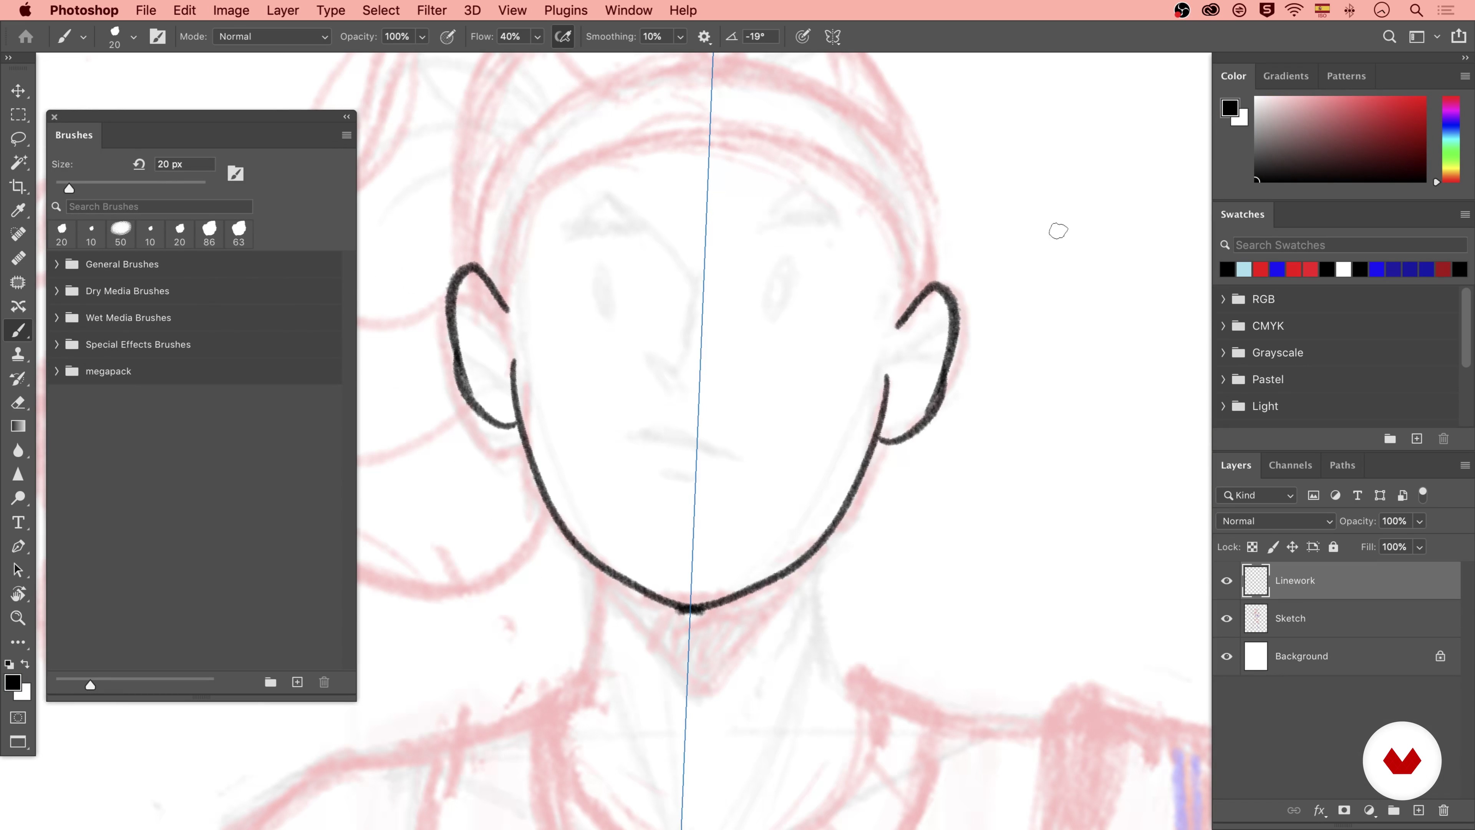Open Brushes panel menu

tap(346, 135)
